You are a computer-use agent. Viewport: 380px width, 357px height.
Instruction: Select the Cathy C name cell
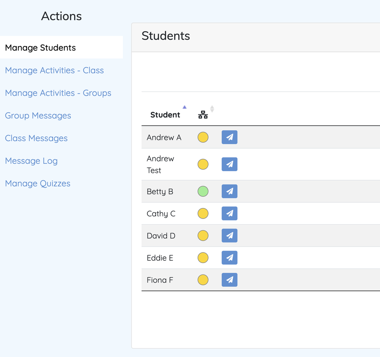[161, 214]
